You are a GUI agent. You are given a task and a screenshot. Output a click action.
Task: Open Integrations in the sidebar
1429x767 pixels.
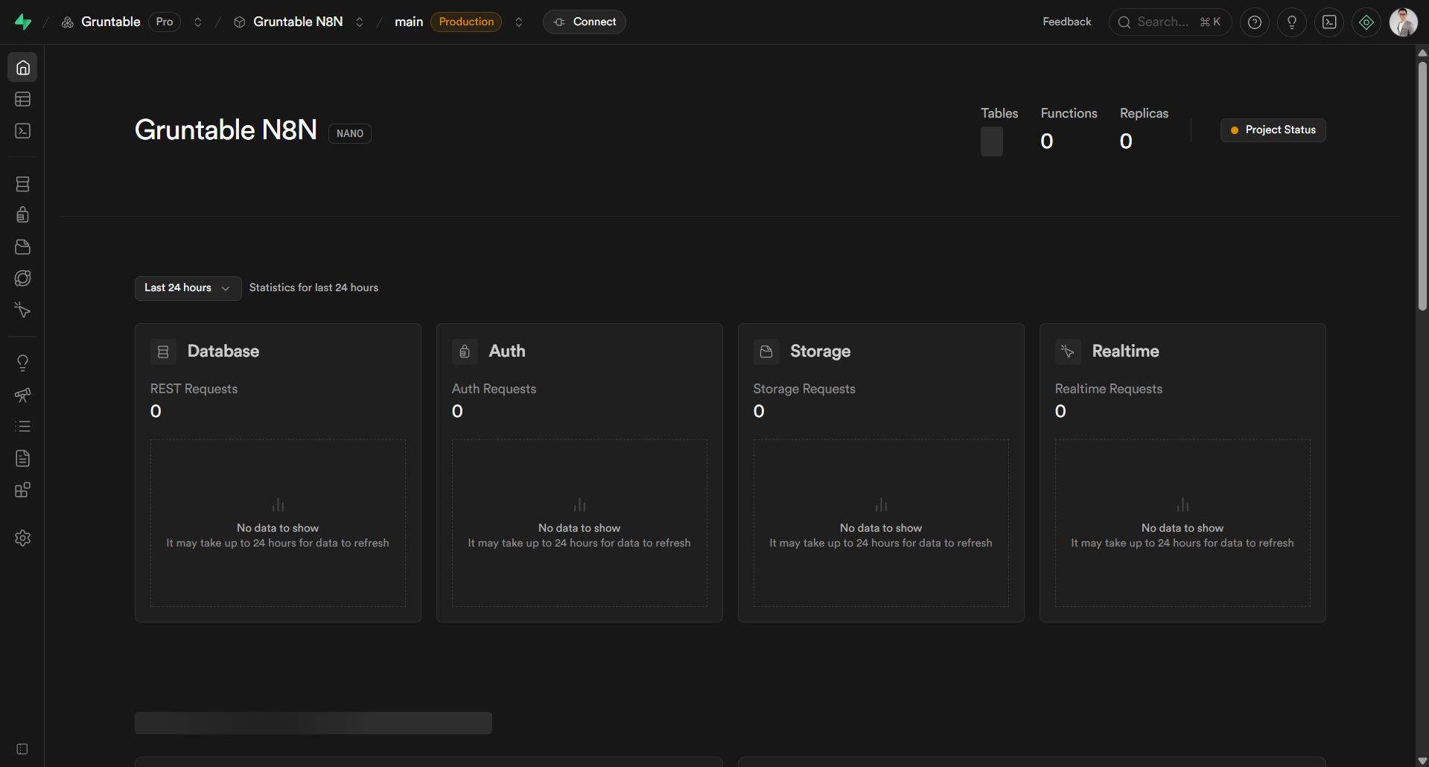pos(22,490)
